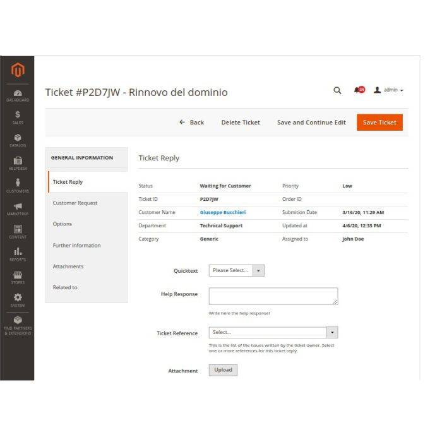Open customer Giuseppe Bucchieri link

pos(223,212)
